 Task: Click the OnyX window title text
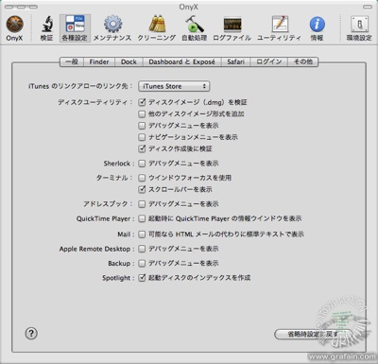click(x=188, y=7)
